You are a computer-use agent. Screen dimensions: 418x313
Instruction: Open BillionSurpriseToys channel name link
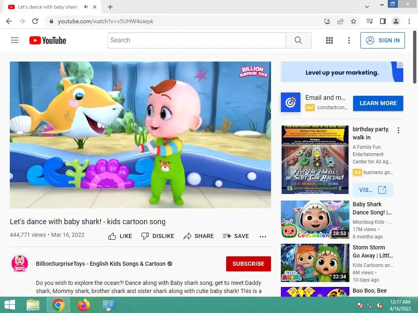(101, 264)
